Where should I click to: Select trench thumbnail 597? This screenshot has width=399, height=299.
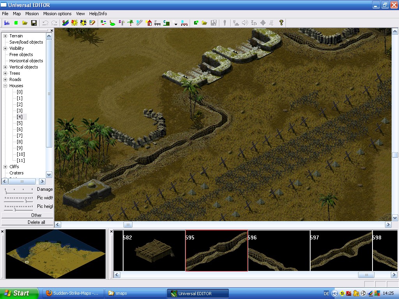pyautogui.click(x=341, y=251)
